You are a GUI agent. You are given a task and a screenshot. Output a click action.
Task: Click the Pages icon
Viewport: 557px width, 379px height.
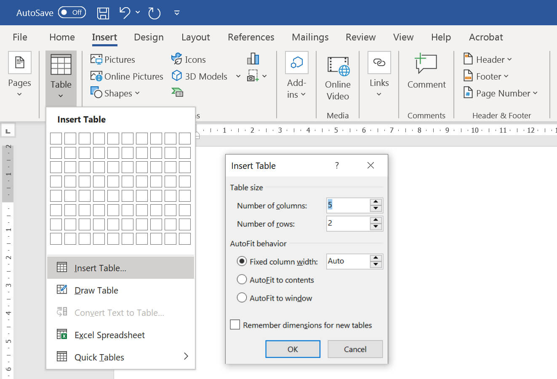click(19, 63)
